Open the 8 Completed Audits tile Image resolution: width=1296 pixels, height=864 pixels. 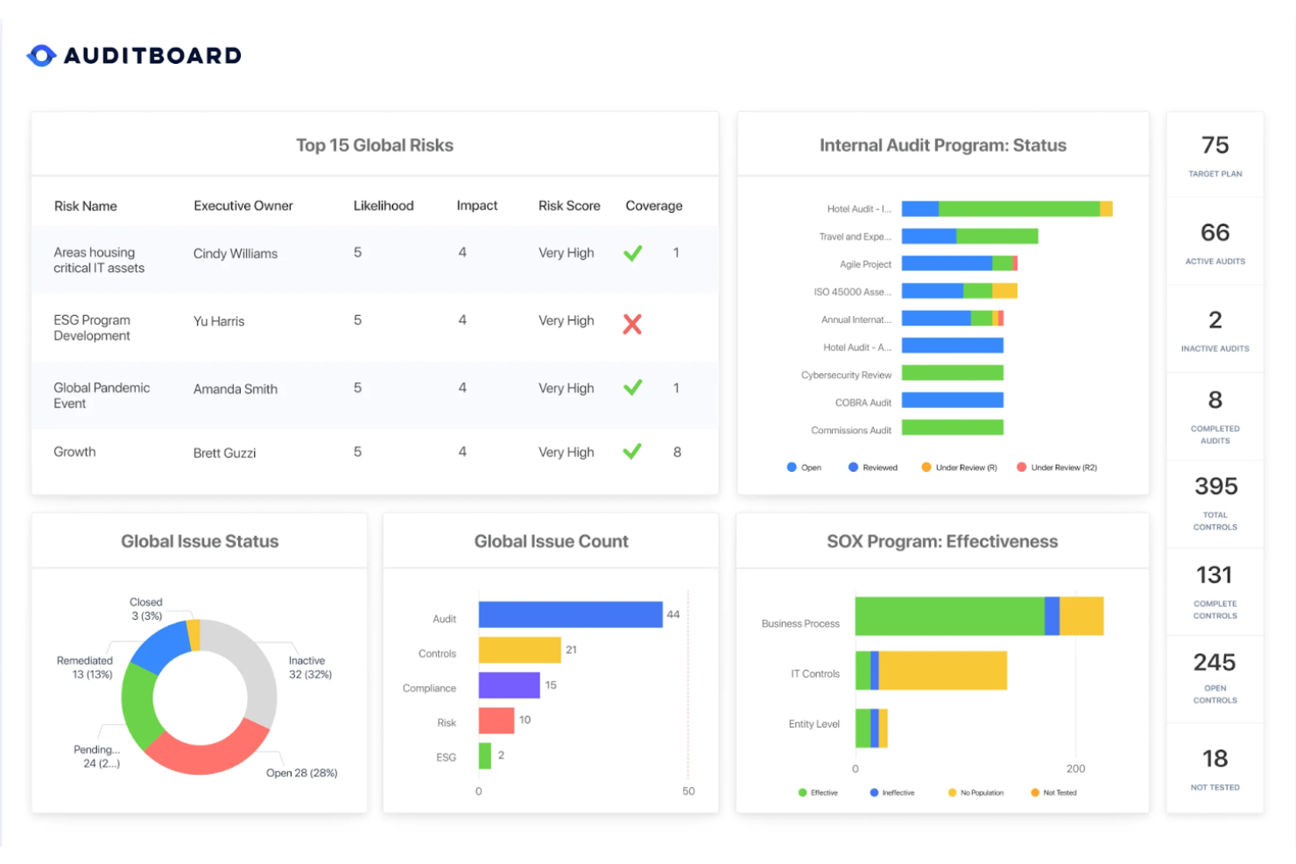click(1215, 417)
